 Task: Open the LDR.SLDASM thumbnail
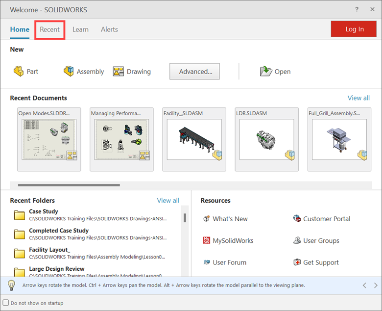point(267,139)
